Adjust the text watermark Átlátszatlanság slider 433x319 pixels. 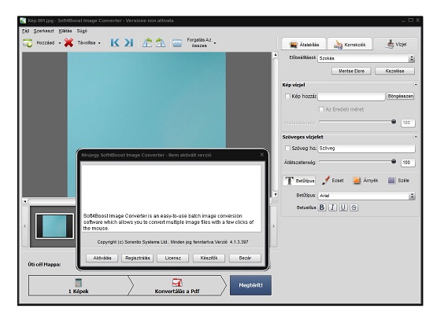pyautogui.click(x=394, y=161)
